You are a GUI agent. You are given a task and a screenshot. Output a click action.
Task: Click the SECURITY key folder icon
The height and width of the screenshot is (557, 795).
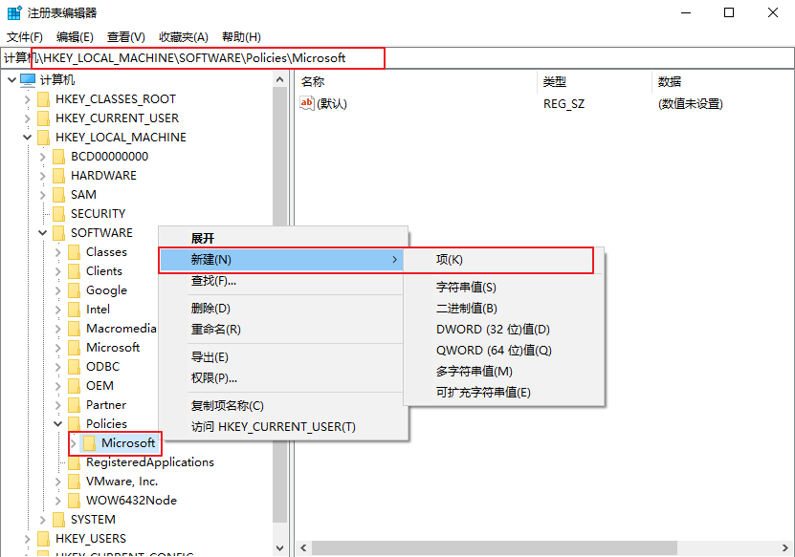[x=58, y=214]
